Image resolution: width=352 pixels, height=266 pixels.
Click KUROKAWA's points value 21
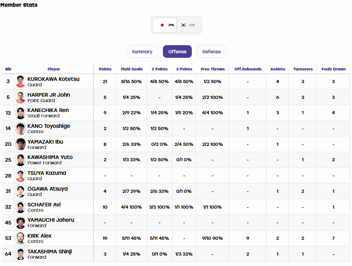[x=105, y=82]
